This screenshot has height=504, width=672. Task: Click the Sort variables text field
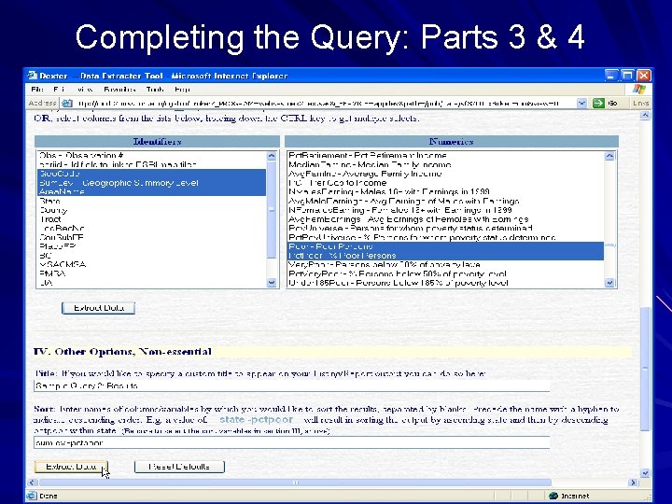click(x=291, y=442)
